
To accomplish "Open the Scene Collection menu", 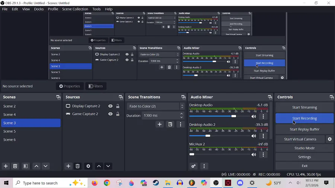I will point(75,9).
